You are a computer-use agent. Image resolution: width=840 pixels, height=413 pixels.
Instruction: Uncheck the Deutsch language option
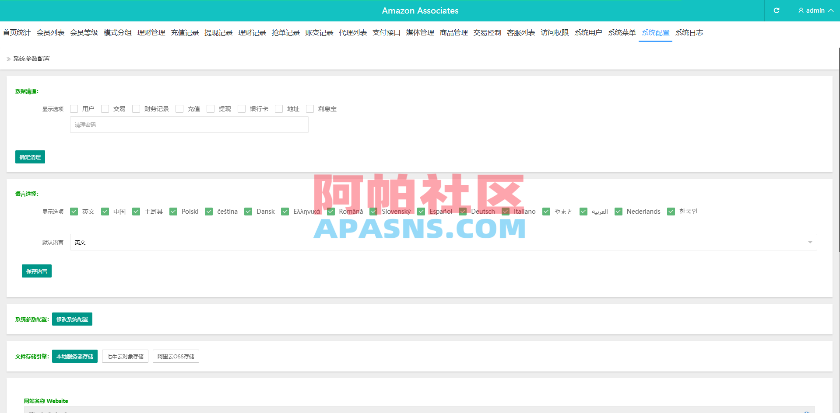coord(463,212)
